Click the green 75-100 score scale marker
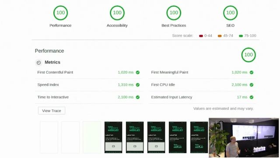The height and width of the screenshot is (158, 280). pyautogui.click(x=241, y=36)
